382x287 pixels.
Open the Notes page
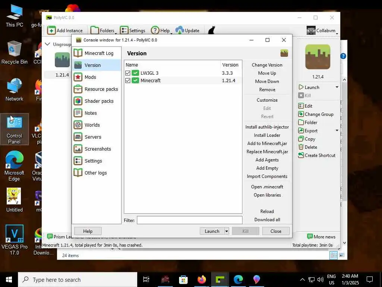pyautogui.click(x=97, y=113)
